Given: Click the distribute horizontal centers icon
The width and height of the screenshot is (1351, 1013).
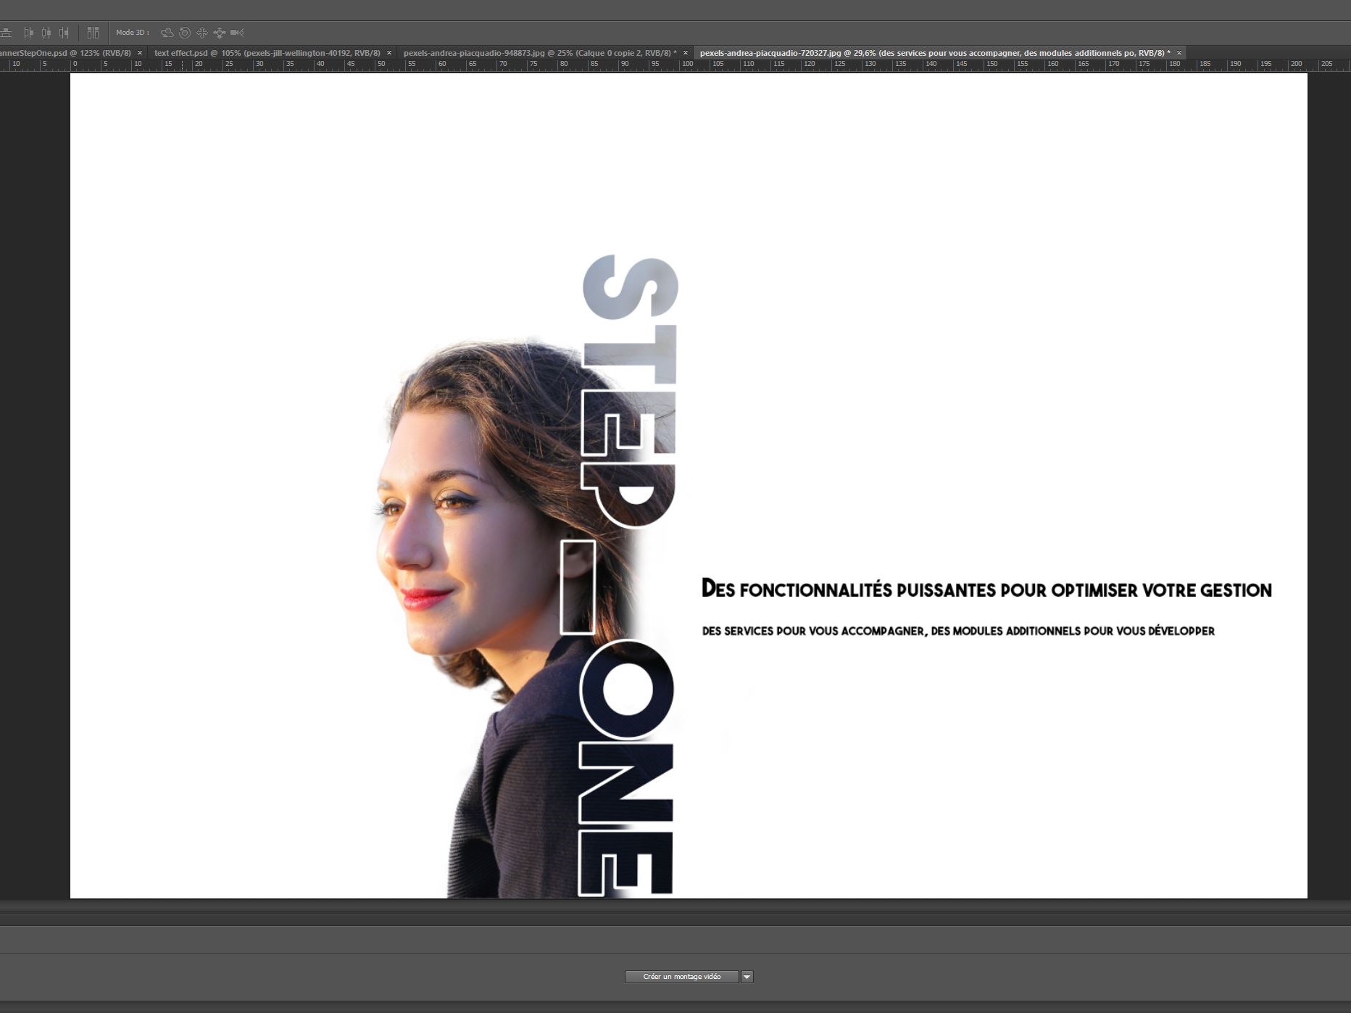Looking at the screenshot, I should click(x=46, y=33).
